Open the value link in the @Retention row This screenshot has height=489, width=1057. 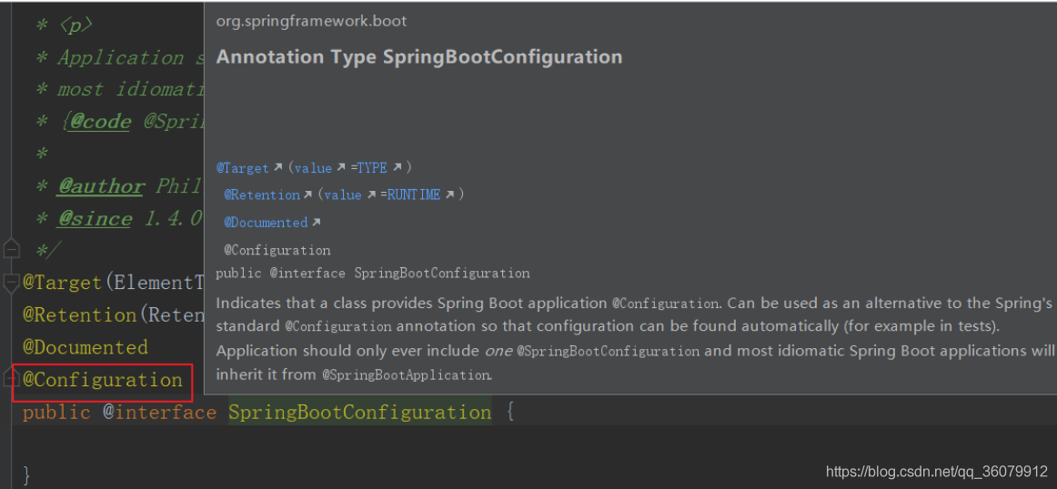point(343,195)
